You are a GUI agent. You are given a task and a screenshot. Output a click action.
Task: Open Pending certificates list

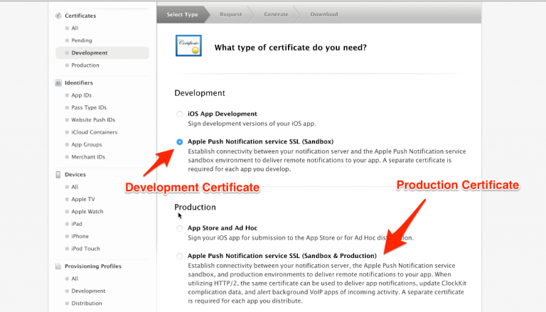tap(82, 41)
